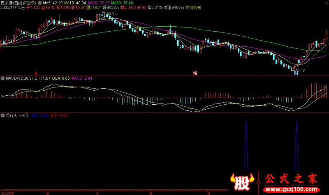Screen dimensions: 329x195
Task: Expand the MACD indicator panel menu icon
Action: tap(2, 78)
